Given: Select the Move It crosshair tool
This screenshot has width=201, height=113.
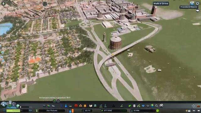Looking at the screenshot, I should pyautogui.click(x=193, y=106).
